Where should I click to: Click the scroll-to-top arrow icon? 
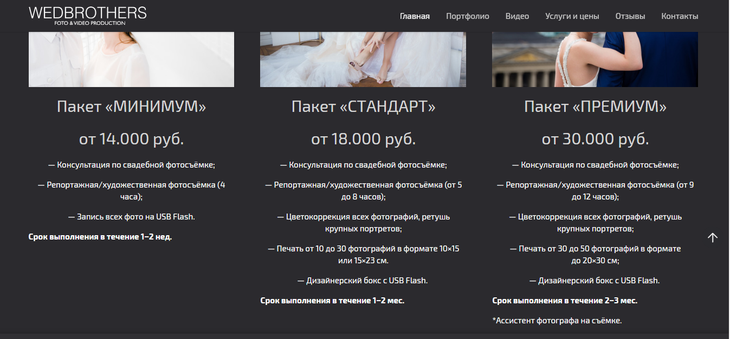(713, 237)
